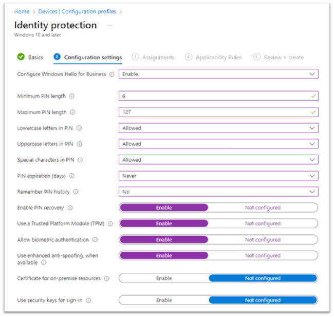Screen dimensions: 334x317
Task: Navigate to Home in the breadcrumb
Action: 22,11
